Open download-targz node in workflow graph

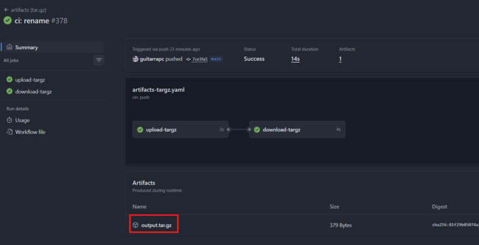297,130
